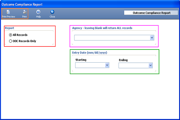Click the white Outcome Compliance Report header banner
The image size is (180, 120).
pyautogui.click(x=151, y=13)
